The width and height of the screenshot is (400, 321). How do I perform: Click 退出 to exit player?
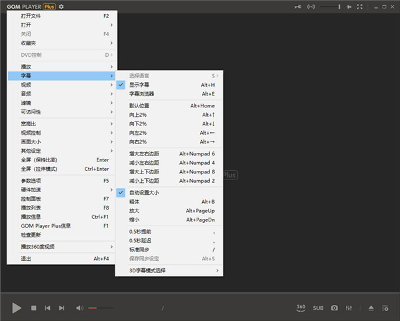pos(62,259)
